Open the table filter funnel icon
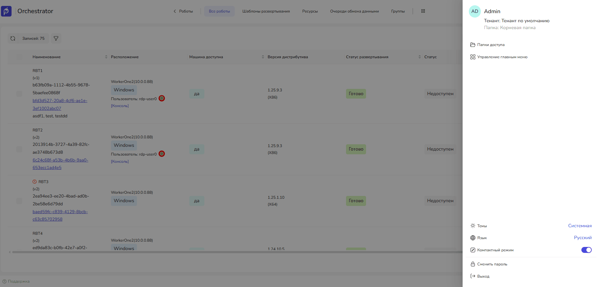 [x=56, y=38]
